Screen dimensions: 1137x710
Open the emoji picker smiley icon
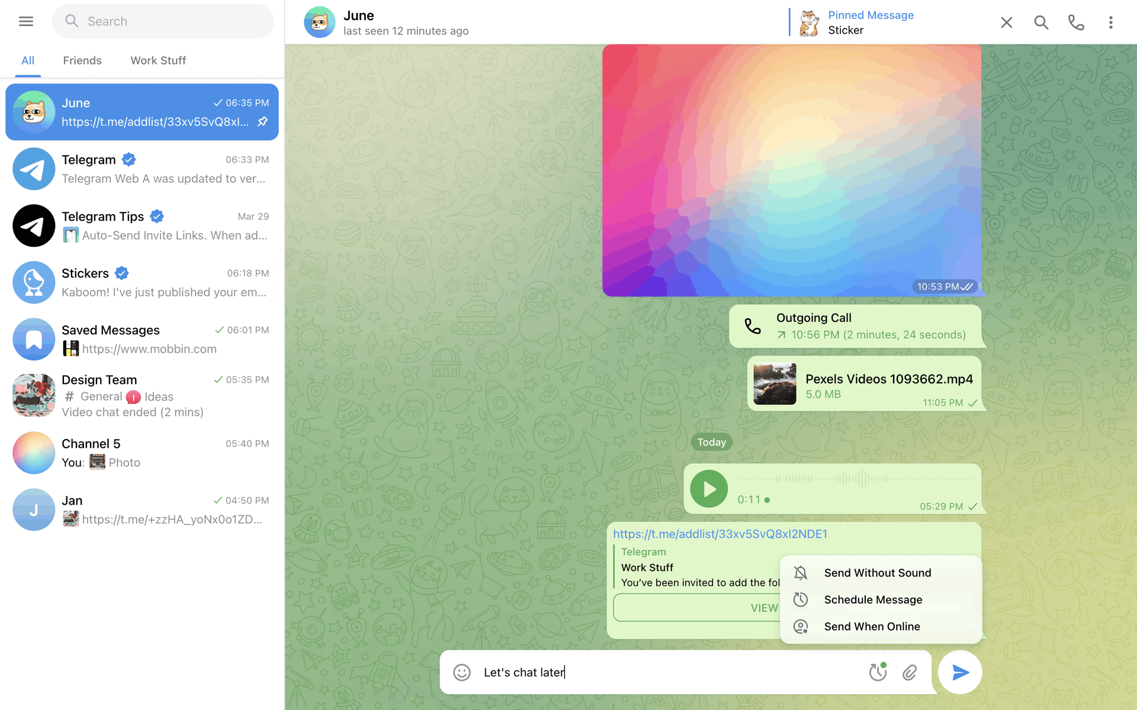462,672
